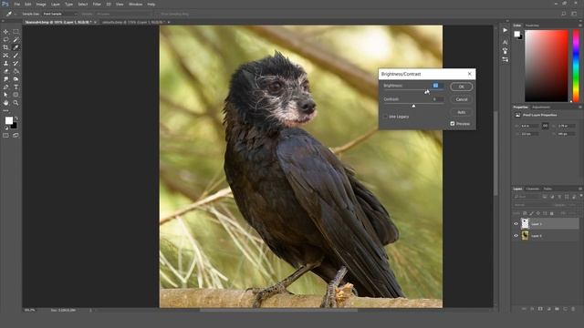Open the Window menu
Viewport: 584px width, 328px height.
coord(135,4)
